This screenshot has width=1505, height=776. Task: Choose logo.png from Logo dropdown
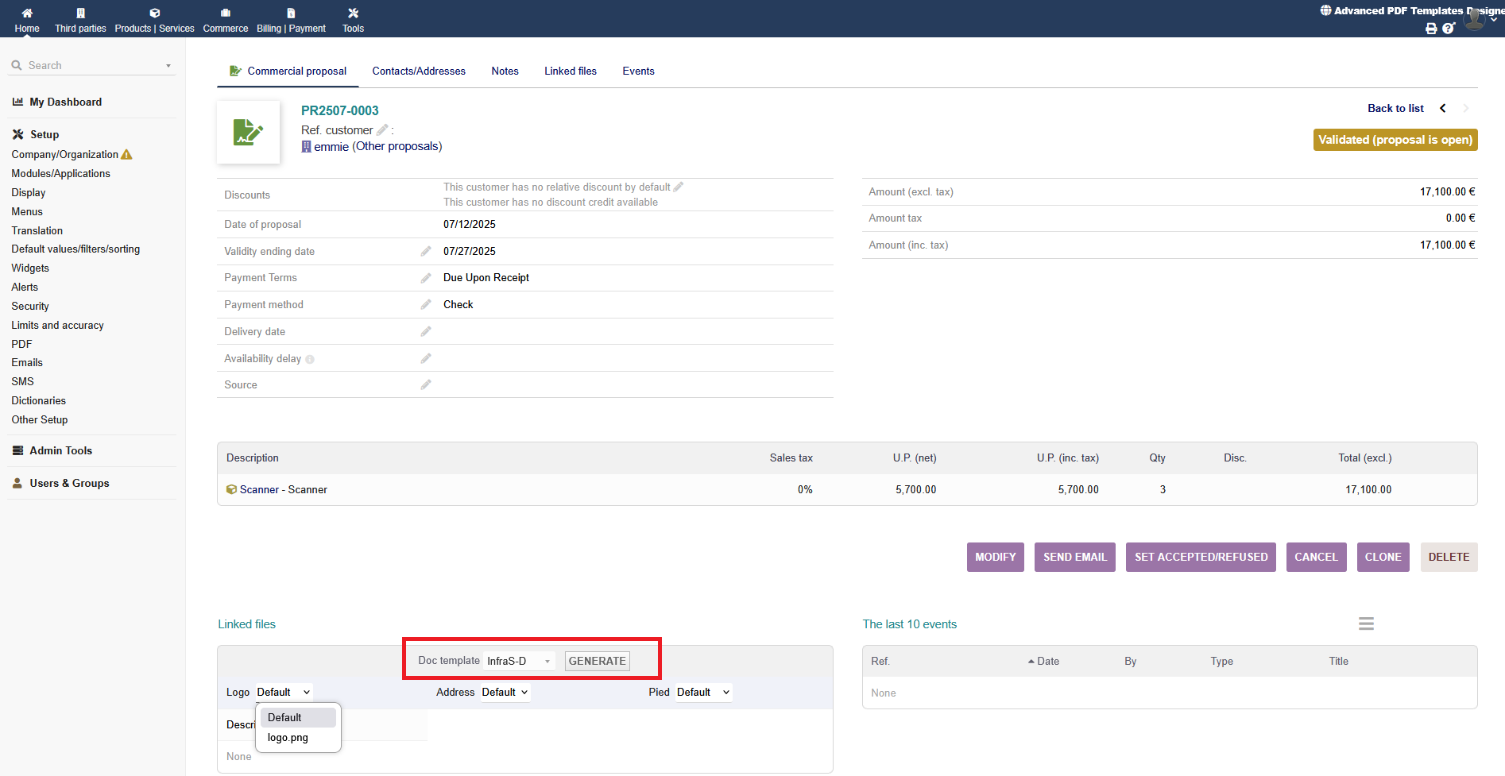click(288, 738)
